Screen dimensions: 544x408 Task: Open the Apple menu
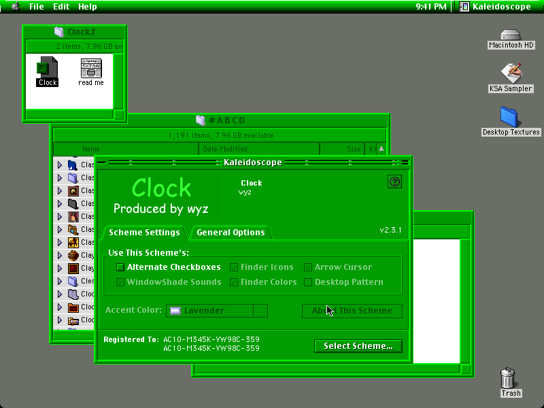(x=16, y=6)
